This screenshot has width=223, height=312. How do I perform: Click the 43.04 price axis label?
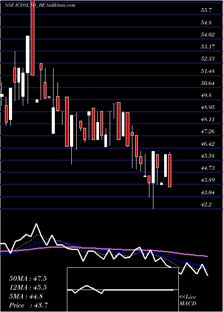[x=208, y=193]
